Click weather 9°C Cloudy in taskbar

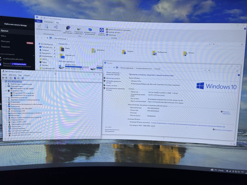[217, 170]
